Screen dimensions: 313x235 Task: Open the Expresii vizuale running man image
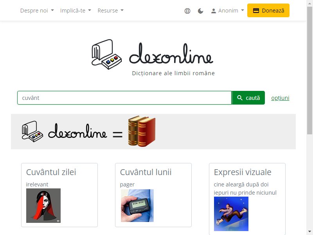231,214
